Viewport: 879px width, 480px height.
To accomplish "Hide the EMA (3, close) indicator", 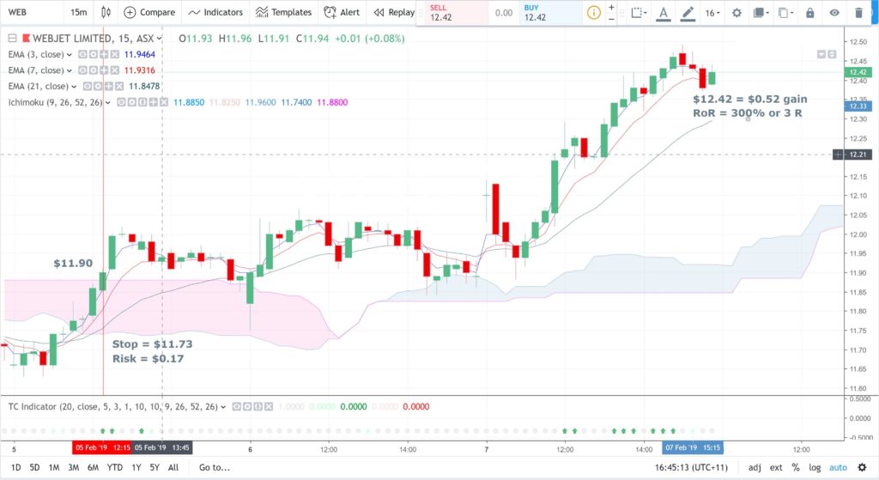I will [82, 54].
